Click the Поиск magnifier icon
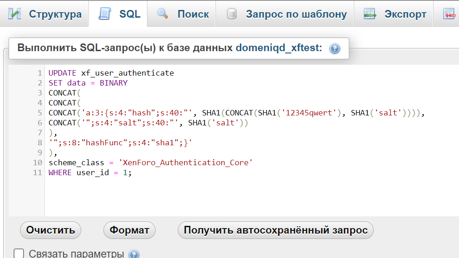This screenshot has width=459, height=258. 162,14
